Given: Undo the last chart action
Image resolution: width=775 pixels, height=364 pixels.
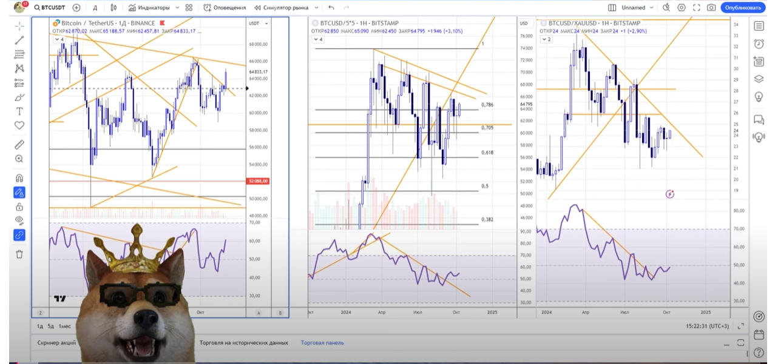Looking at the screenshot, I should tap(331, 8).
